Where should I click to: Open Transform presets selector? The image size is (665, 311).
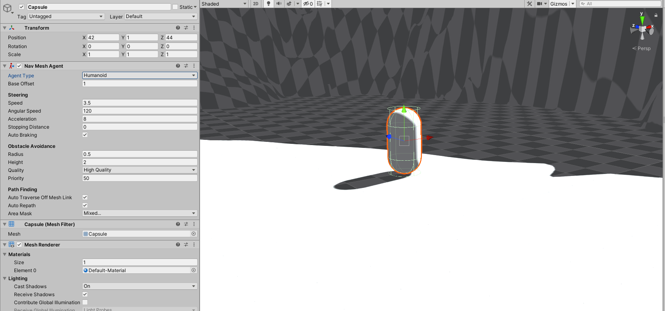click(x=186, y=28)
